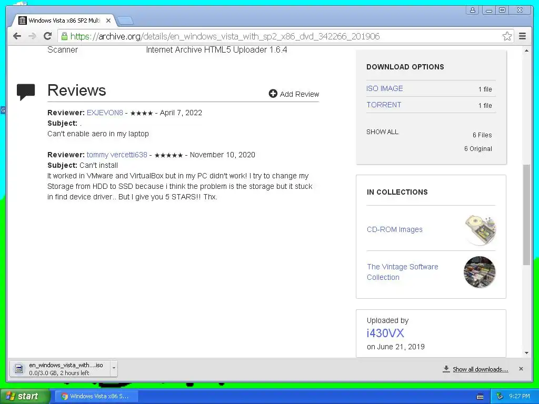This screenshot has height=404, width=539.
Task: Click the Vintage Software Collection thumbnail
Action: [x=480, y=272]
